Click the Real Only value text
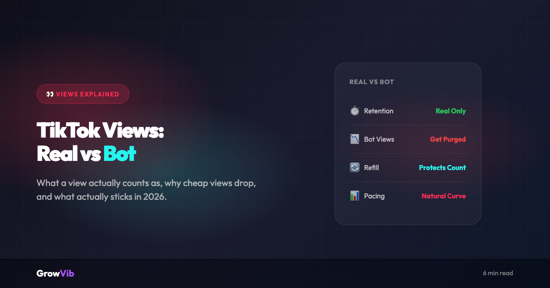 451,111
